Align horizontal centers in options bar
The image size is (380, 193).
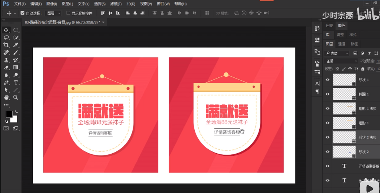(135, 13)
